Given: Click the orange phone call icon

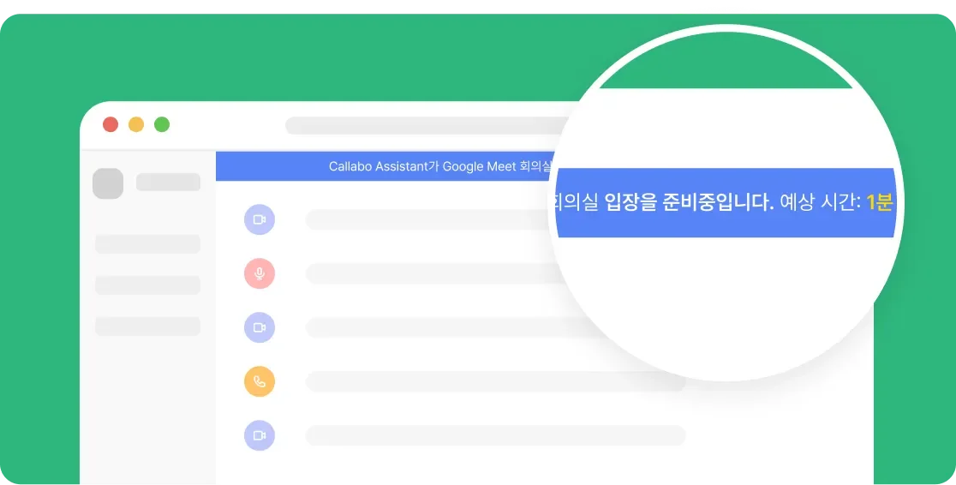Looking at the screenshot, I should pyautogui.click(x=260, y=381).
